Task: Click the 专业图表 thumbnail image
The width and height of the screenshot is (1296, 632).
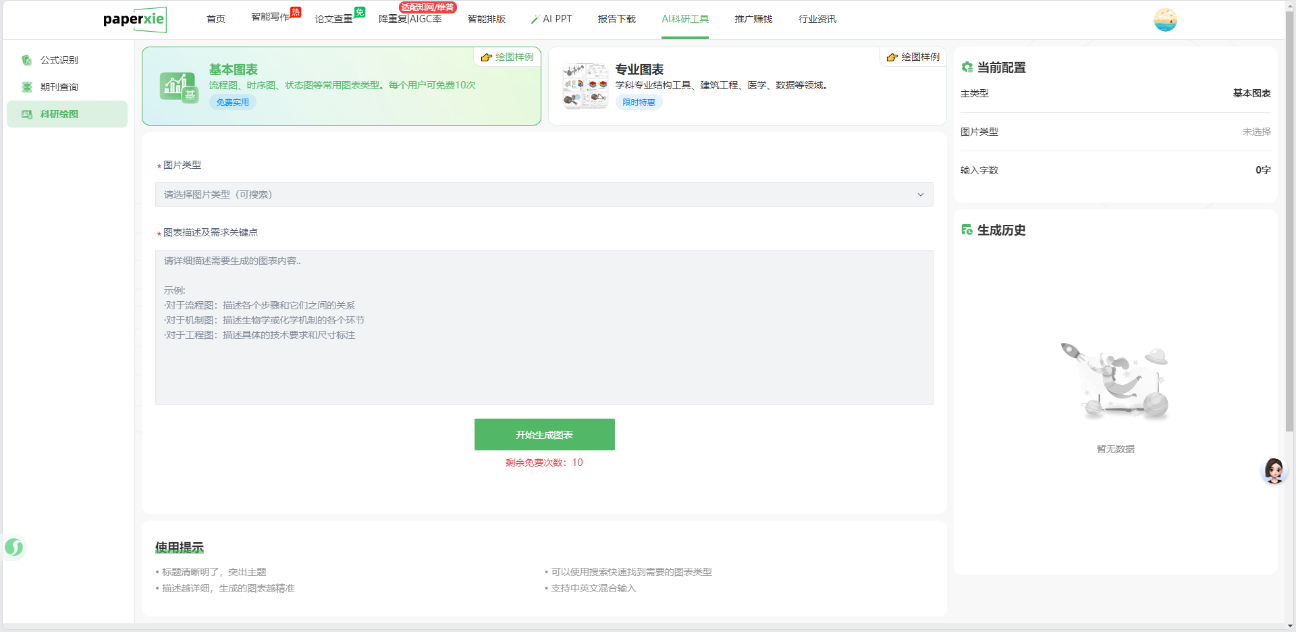Action: pyautogui.click(x=585, y=86)
